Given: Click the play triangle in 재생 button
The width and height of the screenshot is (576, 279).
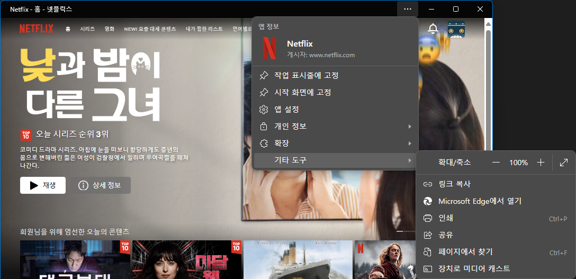Looking at the screenshot, I should pyautogui.click(x=34, y=185).
